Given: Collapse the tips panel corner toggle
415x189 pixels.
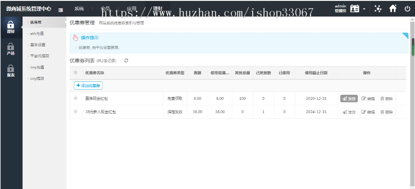Looking at the screenshot, I should pos(405,35).
